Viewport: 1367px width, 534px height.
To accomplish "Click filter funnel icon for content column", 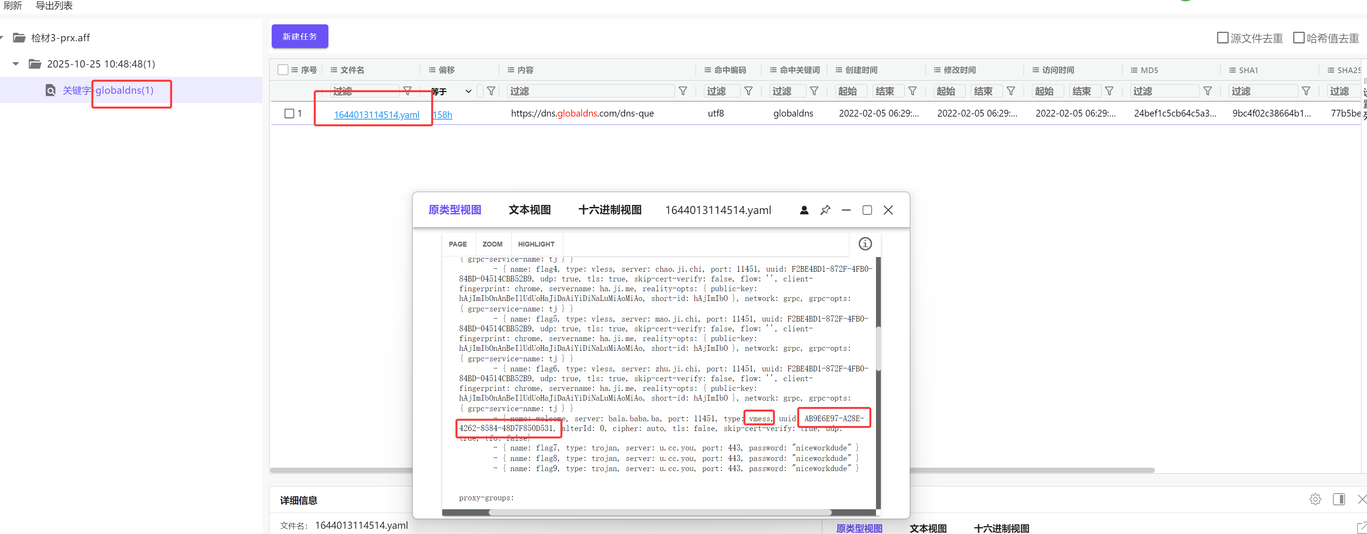I will point(683,91).
